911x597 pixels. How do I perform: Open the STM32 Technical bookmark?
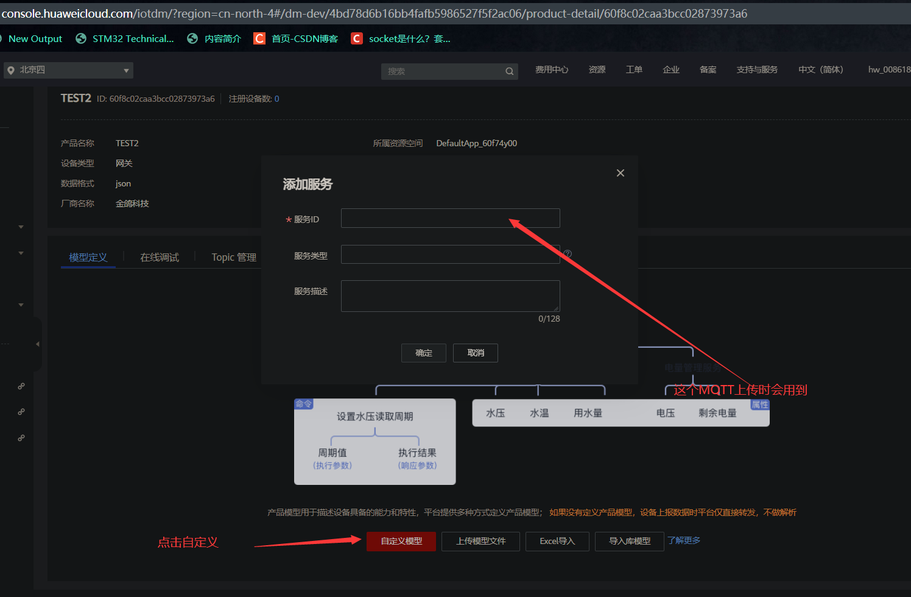coord(125,38)
